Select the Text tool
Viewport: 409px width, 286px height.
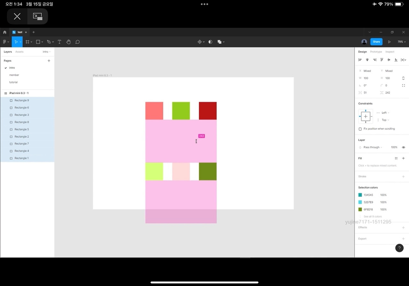click(x=59, y=42)
